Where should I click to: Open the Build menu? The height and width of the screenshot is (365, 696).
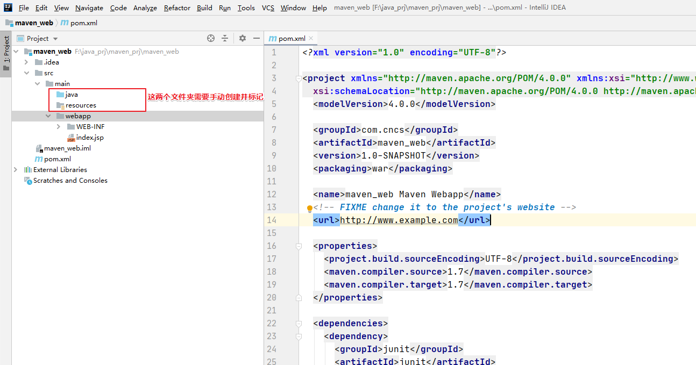[204, 8]
